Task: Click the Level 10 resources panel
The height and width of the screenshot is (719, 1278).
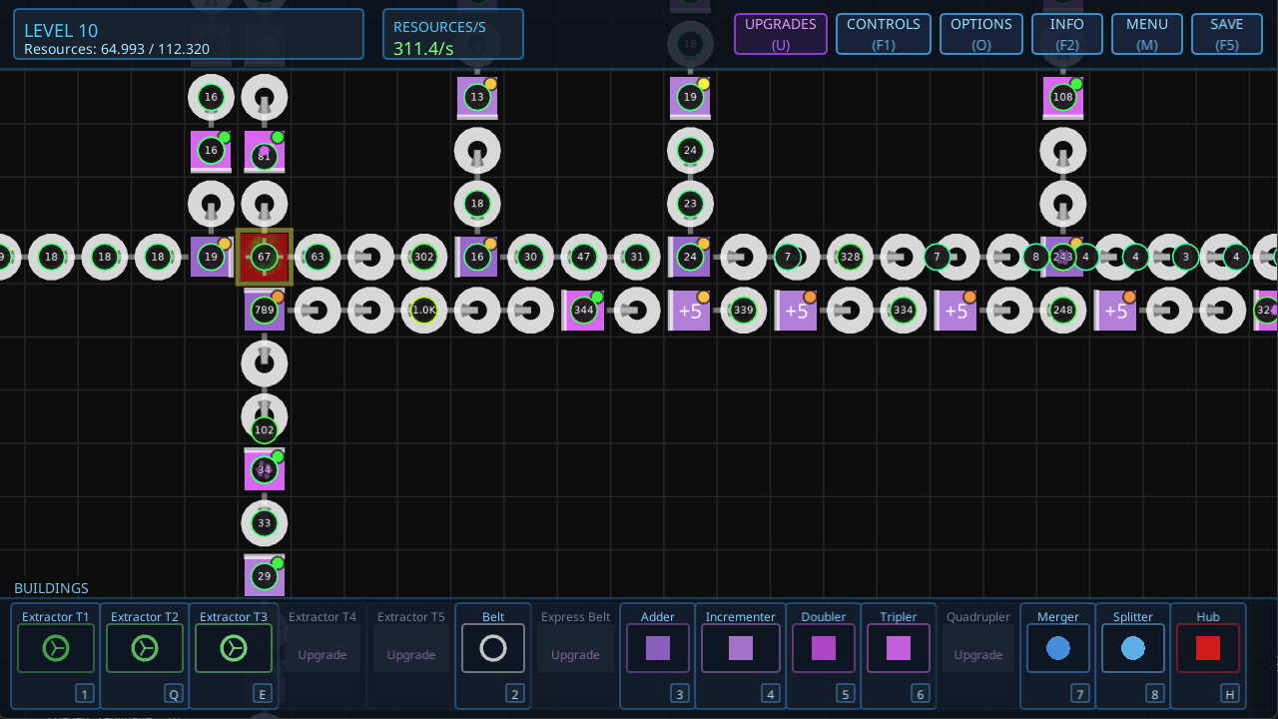Action: click(189, 34)
